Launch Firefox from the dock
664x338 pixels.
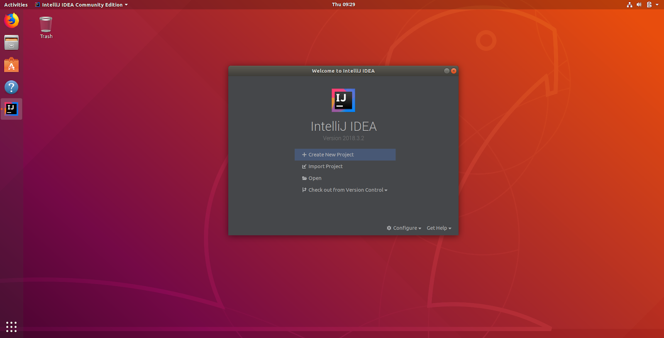pos(12,20)
